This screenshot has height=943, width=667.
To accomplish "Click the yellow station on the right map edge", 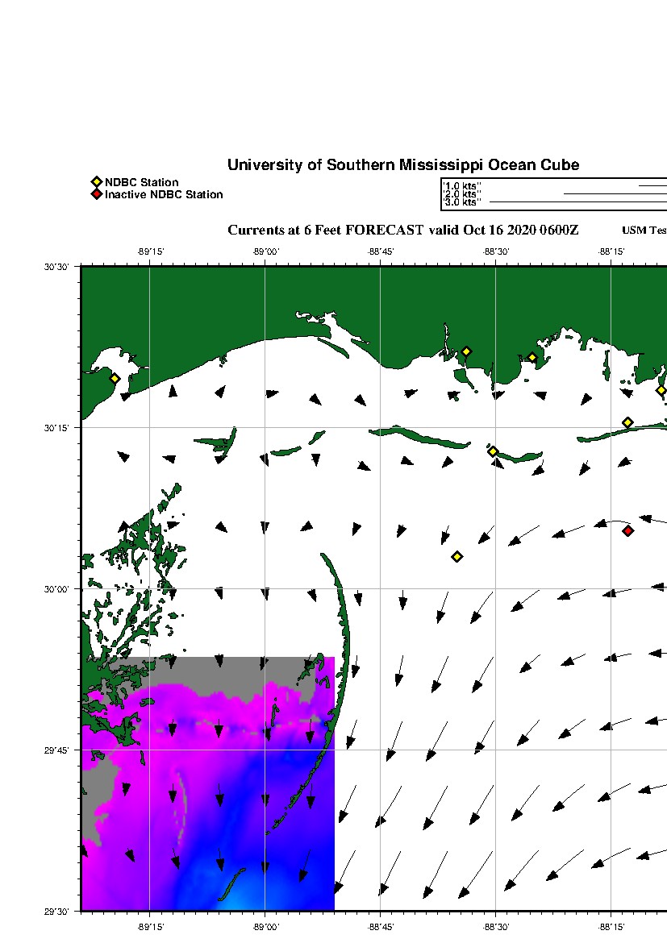I will click(x=661, y=390).
